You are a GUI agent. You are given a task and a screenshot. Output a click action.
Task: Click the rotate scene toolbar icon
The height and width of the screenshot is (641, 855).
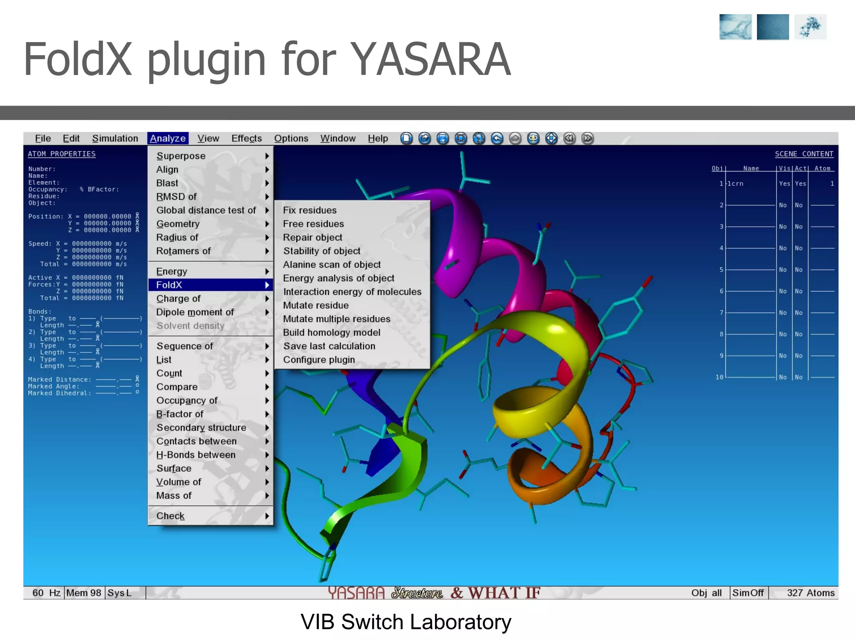point(533,138)
